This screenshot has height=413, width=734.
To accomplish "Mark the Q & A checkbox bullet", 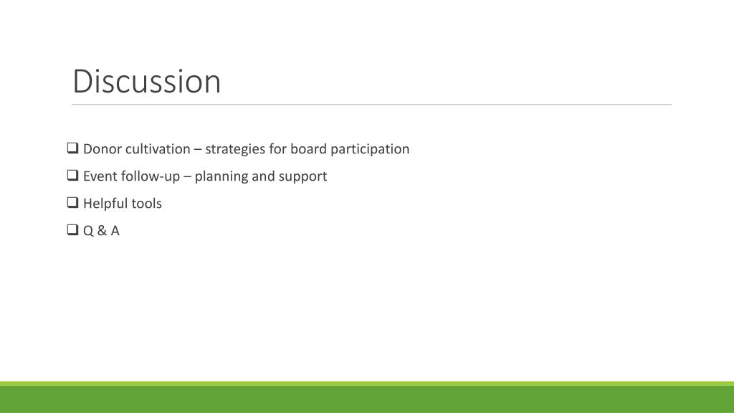I will pos(72,229).
